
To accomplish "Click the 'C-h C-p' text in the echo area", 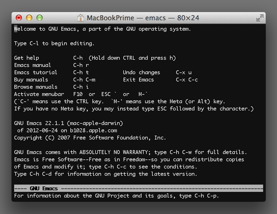I will coord(206,196).
